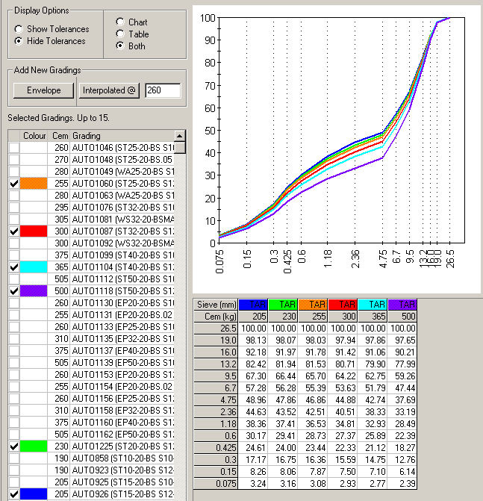Click the Envelope button
The width and height of the screenshot is (483, 501).
[x=43, y=90]
